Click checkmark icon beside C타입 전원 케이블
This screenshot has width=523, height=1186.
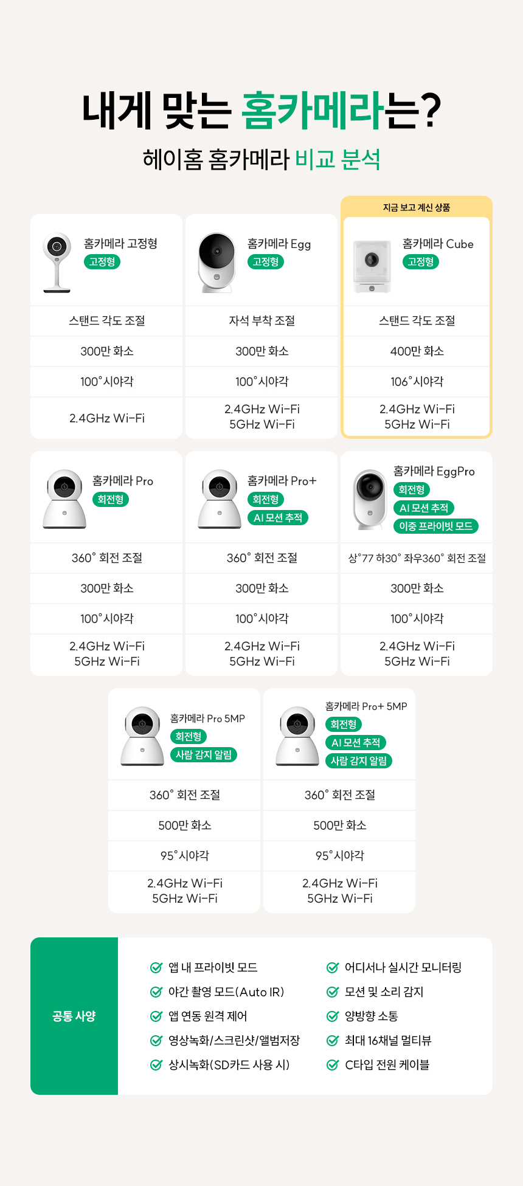[333, 1064]
